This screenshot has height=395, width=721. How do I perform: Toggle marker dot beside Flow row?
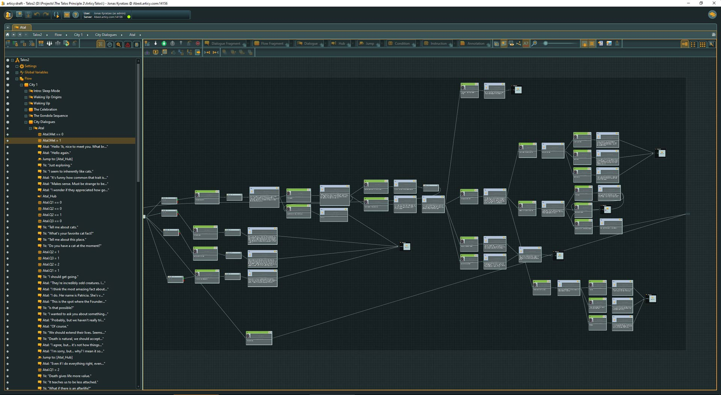[8, 78]
